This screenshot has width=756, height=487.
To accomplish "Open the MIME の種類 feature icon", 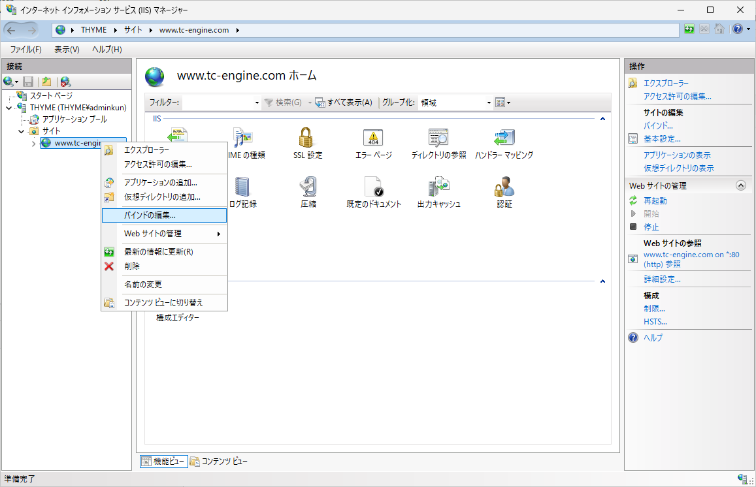I will (246, 144).
